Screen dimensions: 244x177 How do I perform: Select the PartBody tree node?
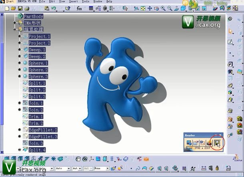click(x=33, y=16)
